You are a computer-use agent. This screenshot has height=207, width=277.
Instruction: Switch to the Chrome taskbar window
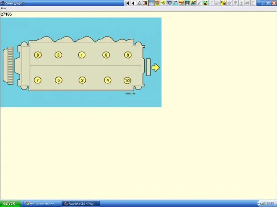pos(41,203)
